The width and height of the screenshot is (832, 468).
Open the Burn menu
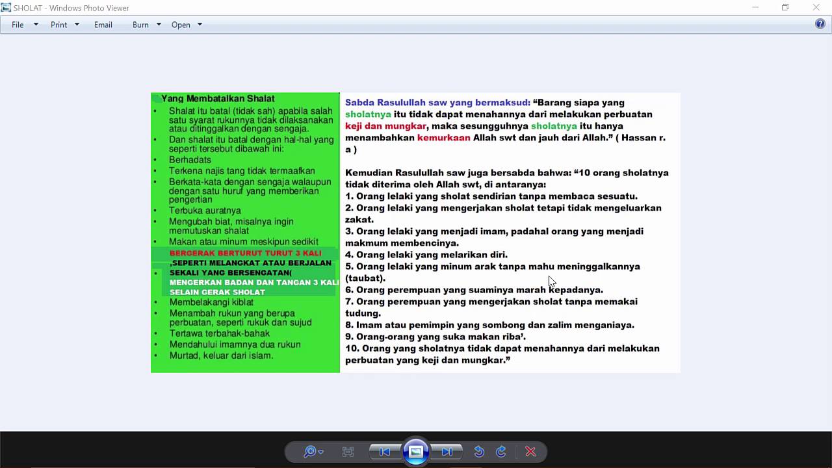point(140,25)
